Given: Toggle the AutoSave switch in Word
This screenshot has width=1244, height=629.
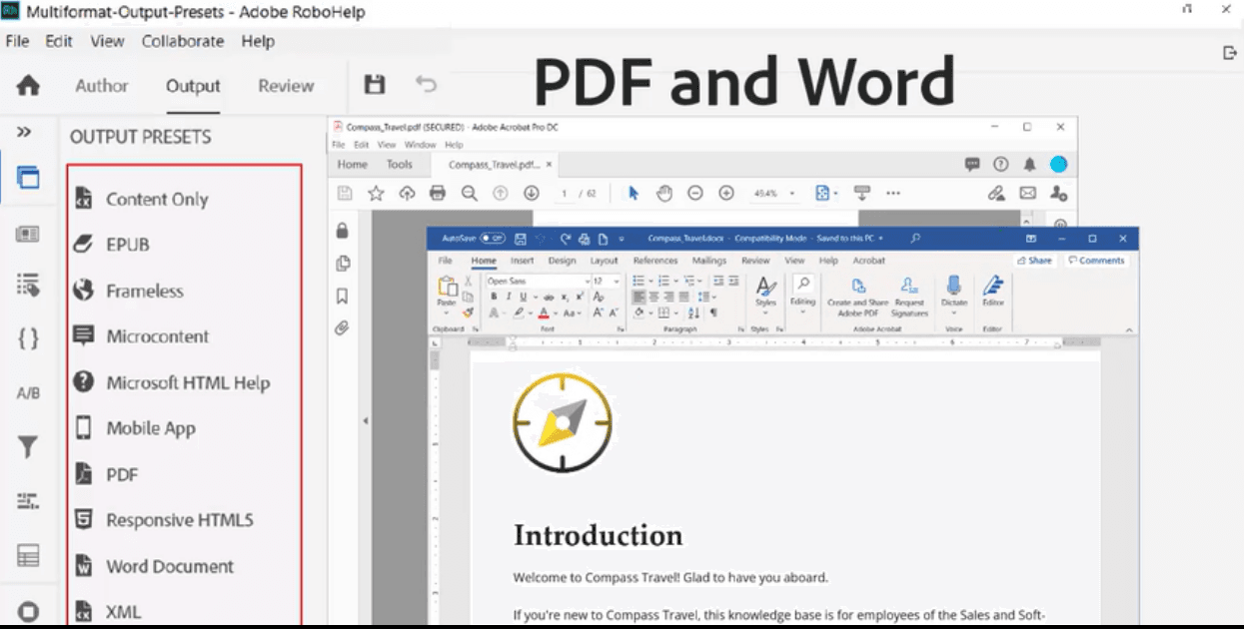Looking at the screenshot, I should pyautogui.click(x=492, y=239).
